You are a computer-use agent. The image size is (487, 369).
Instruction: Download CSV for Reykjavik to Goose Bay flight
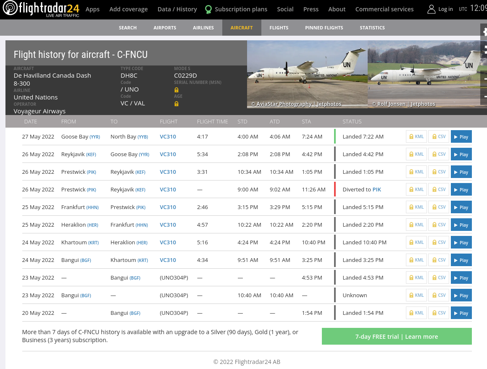439,154
